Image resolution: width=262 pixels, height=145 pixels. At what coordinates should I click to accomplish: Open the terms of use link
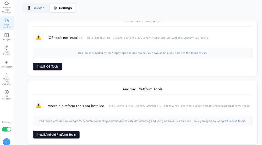pyautogui.click(x=199, y=53)
